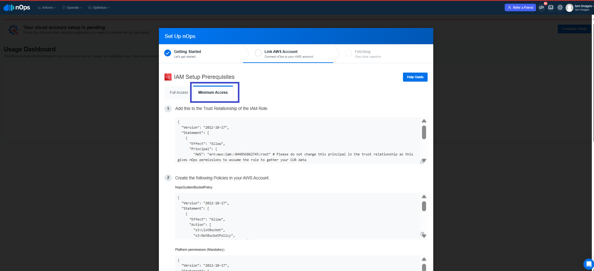Click scroll-up arrow in Platform permissions code box
Viewport: 594px width, 271px height.
424,259
